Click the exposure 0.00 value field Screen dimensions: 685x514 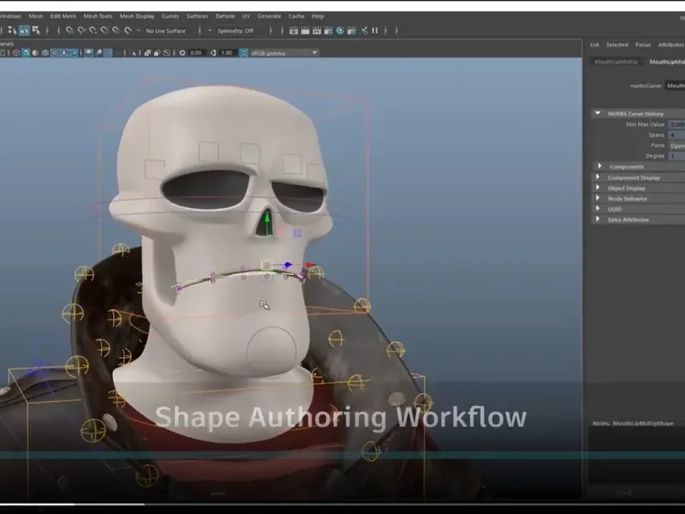[x=196, y=53]
